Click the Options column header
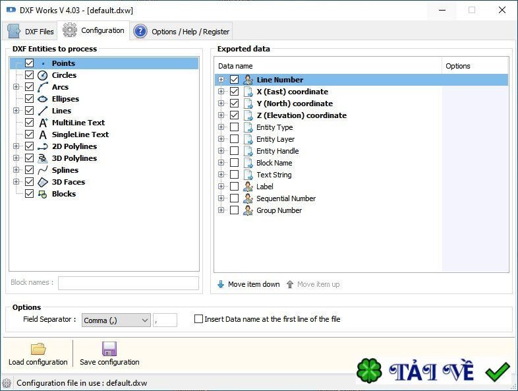518x391 pixels. click(x=475, y=66)
